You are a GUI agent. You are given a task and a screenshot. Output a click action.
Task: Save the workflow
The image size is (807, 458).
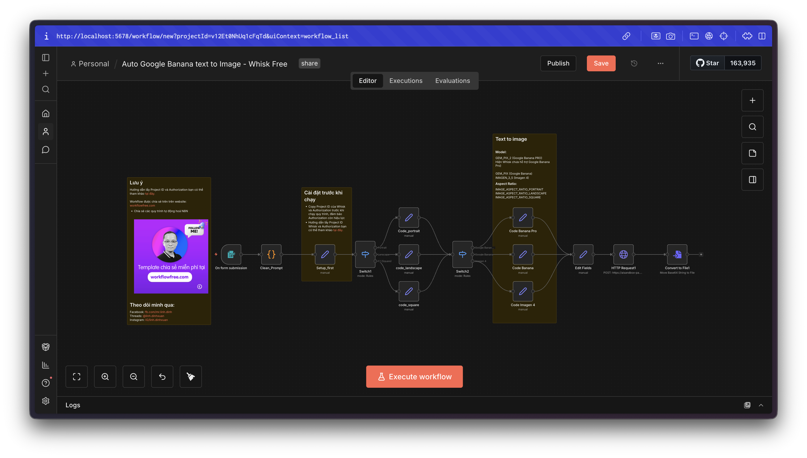click(x=601, y=63)
